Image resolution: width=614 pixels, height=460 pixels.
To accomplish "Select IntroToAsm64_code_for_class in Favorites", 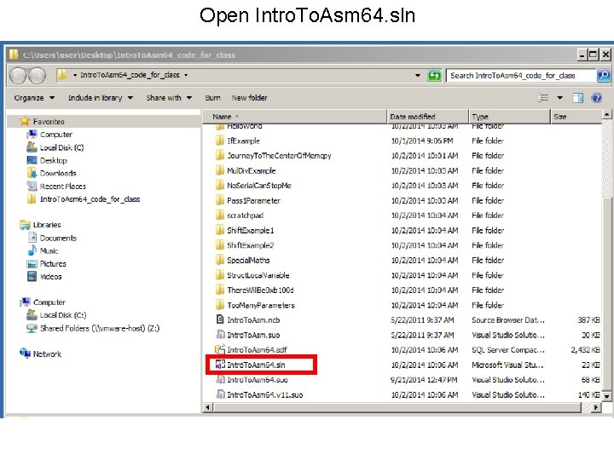I will coord(90,199).
